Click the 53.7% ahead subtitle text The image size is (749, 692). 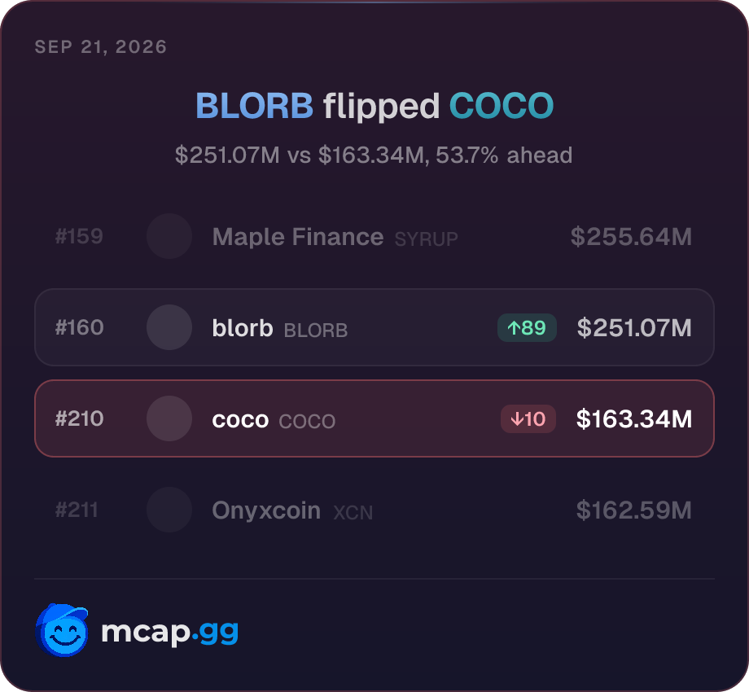[x=504, y=155]
